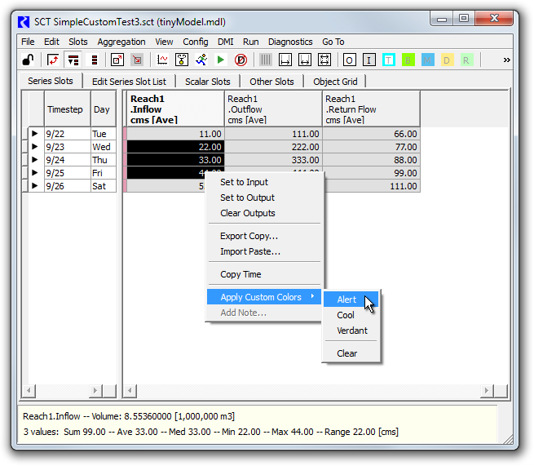Choose Clear in custom colors submenu
This screenshot has width=534, height=466.
pyautogui.click(x=351, y=353)
